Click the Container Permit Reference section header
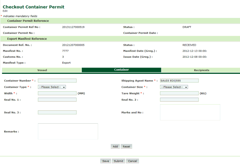Screen dimensions: 240x167 (28, 21)
